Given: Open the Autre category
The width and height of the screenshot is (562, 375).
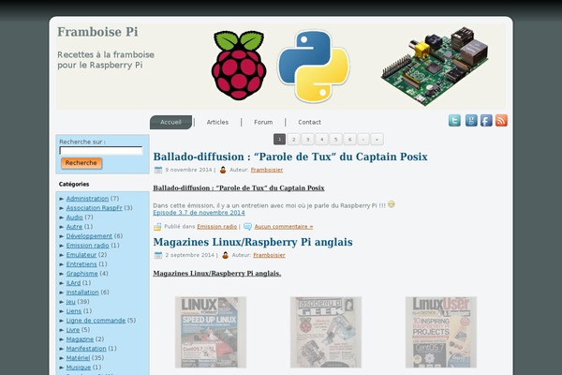Looking at the screenshot, I should (x=74, y=227).
